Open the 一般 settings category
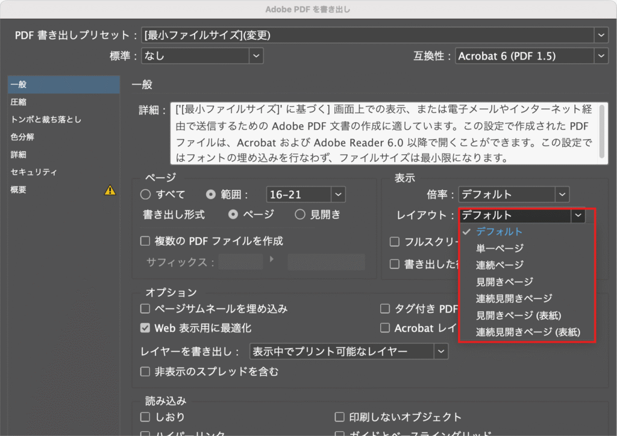The height and width of the screenshot is (436, 617). [64, 84]
